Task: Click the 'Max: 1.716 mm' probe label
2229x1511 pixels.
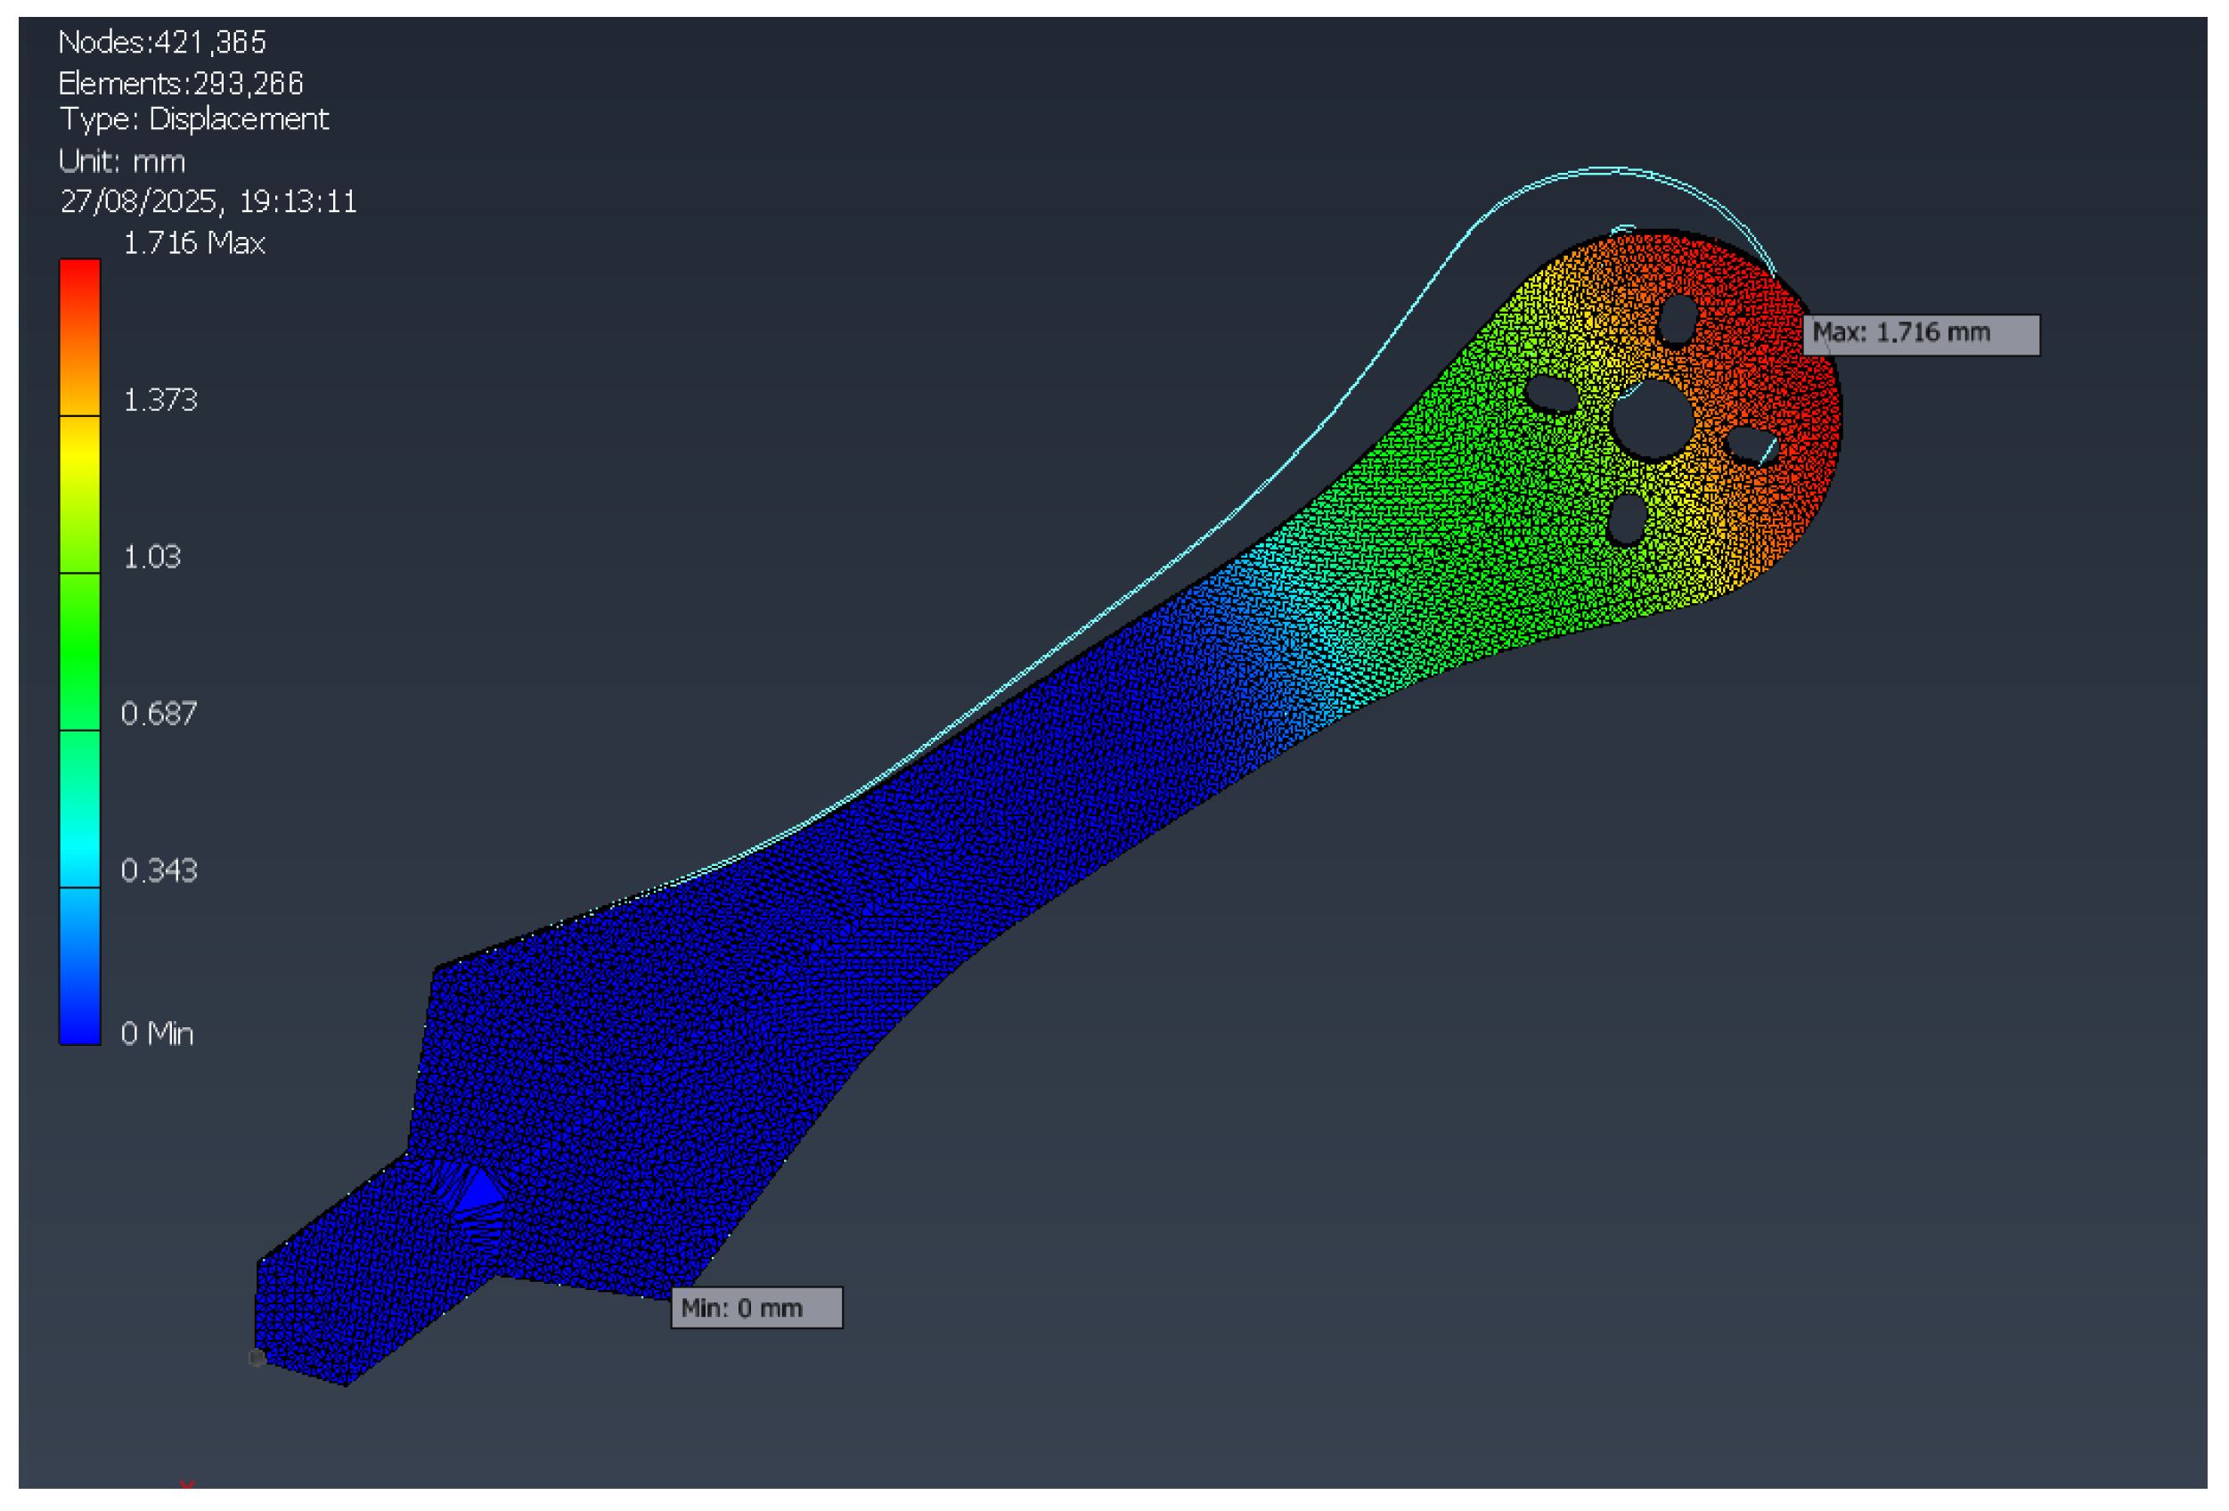Action: pyautogui.click(x=1919, y=335)
